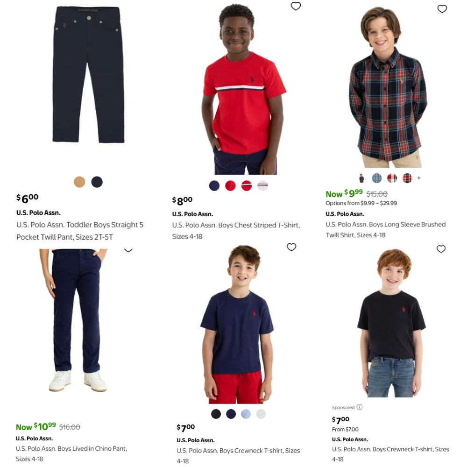The width and height of the screenshot is (467, 467).
Task: Pick light blue swatch for Crewneck T-shirt
Action: (x=246, y=414)
